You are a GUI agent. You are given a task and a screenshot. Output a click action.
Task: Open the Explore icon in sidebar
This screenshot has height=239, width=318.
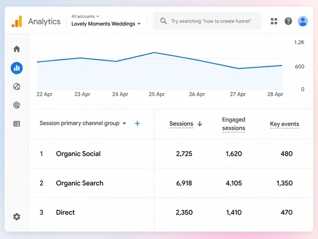coord(16,87)
